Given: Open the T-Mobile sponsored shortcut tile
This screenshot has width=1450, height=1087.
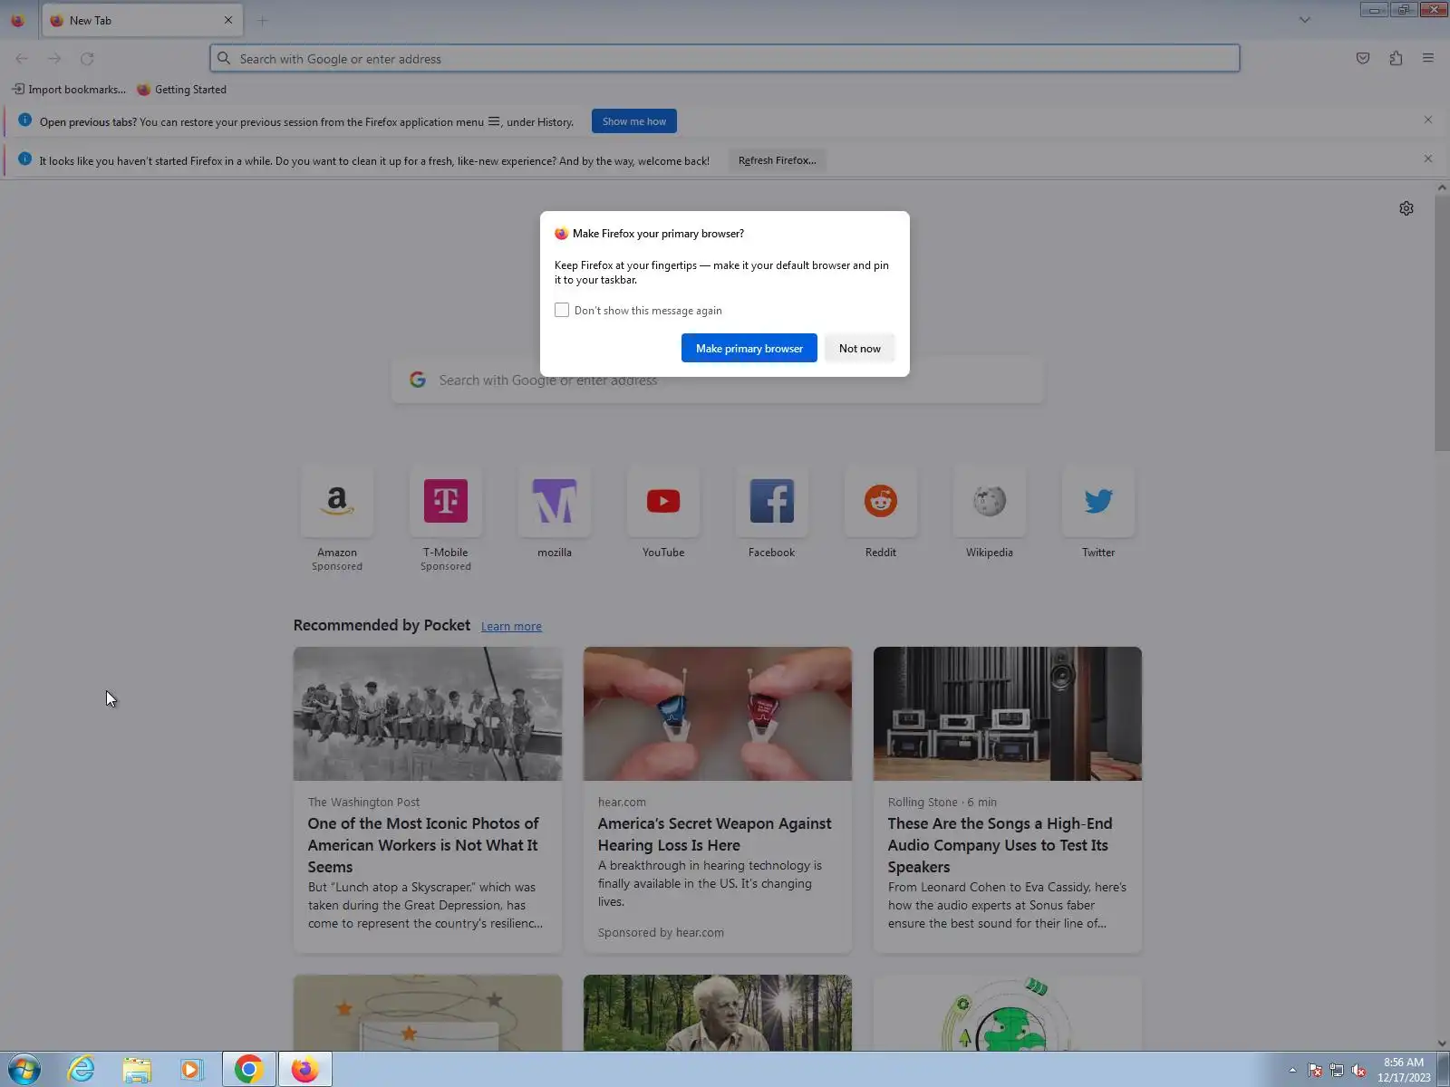Looking at the screenshot, I should click(x=446, y=518).
